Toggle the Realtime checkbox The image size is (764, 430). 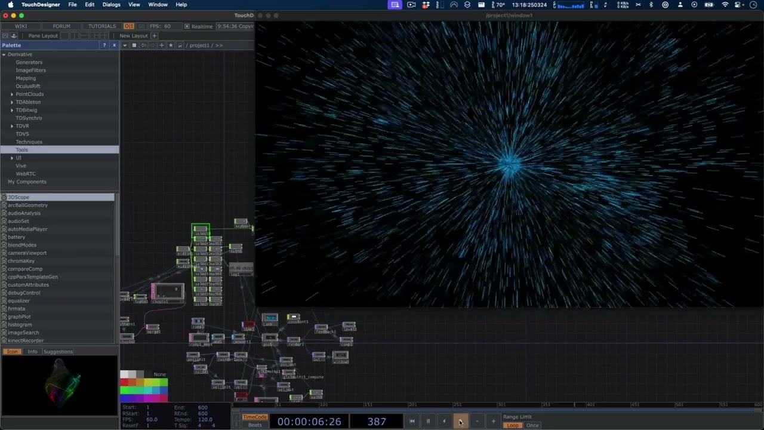[x=187, y=26]
